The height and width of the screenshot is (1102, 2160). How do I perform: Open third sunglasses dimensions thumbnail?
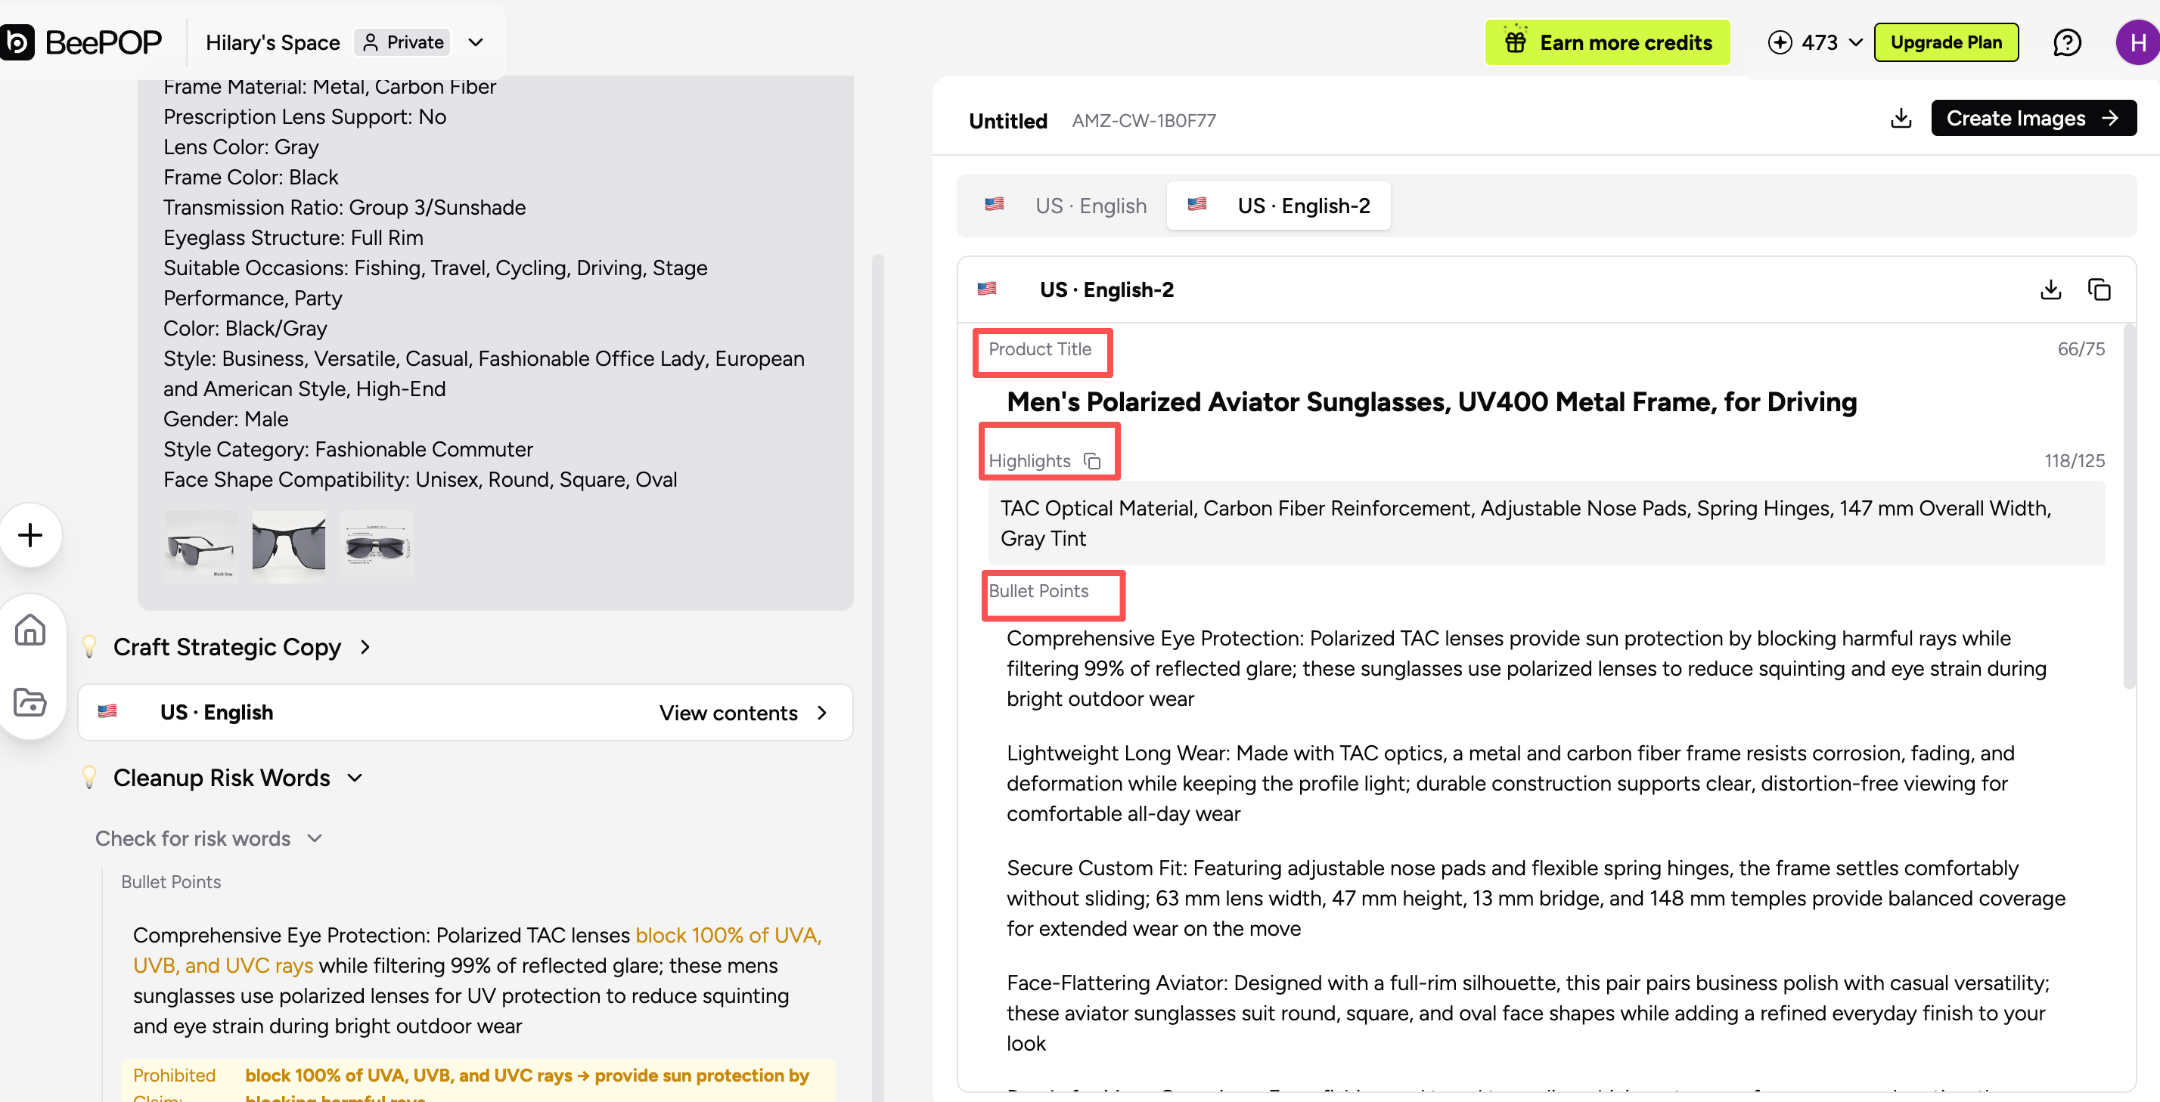377,546
